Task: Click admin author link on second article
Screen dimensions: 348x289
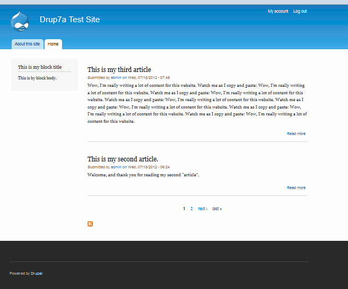Action: pos(116,167)
